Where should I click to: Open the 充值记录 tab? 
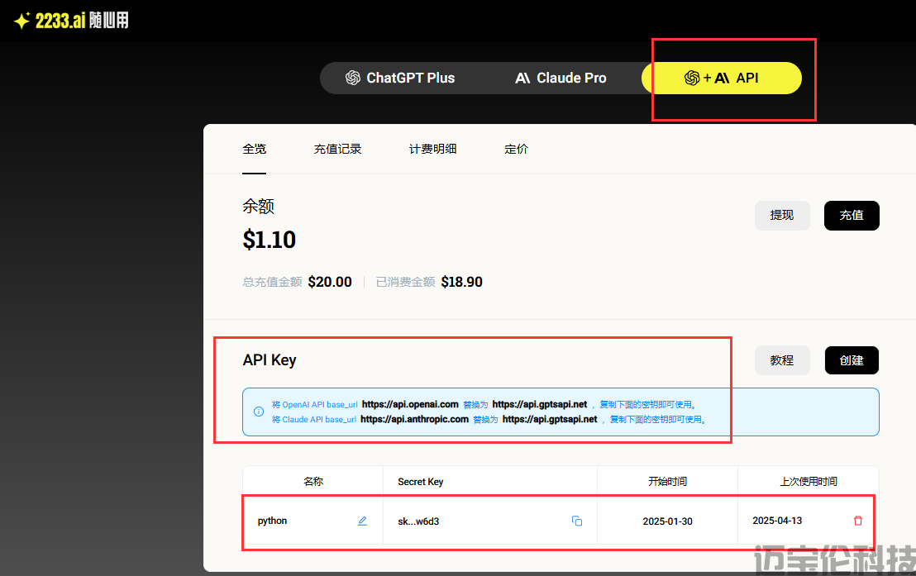pos(337,149)
